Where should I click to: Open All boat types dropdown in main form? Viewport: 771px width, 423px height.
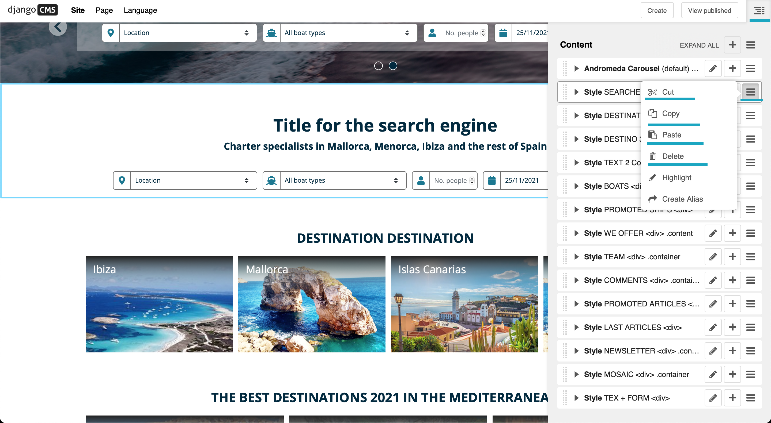(343, 180)
